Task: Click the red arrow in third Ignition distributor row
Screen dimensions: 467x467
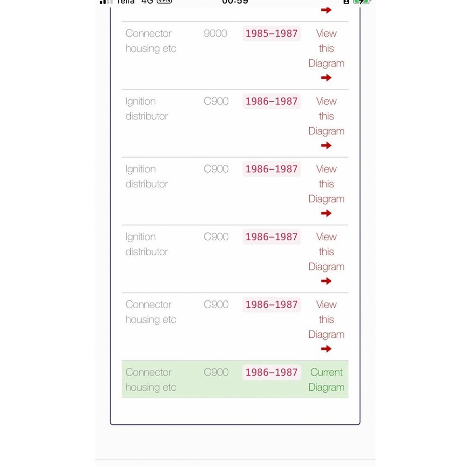Action: tap(326, 281)
